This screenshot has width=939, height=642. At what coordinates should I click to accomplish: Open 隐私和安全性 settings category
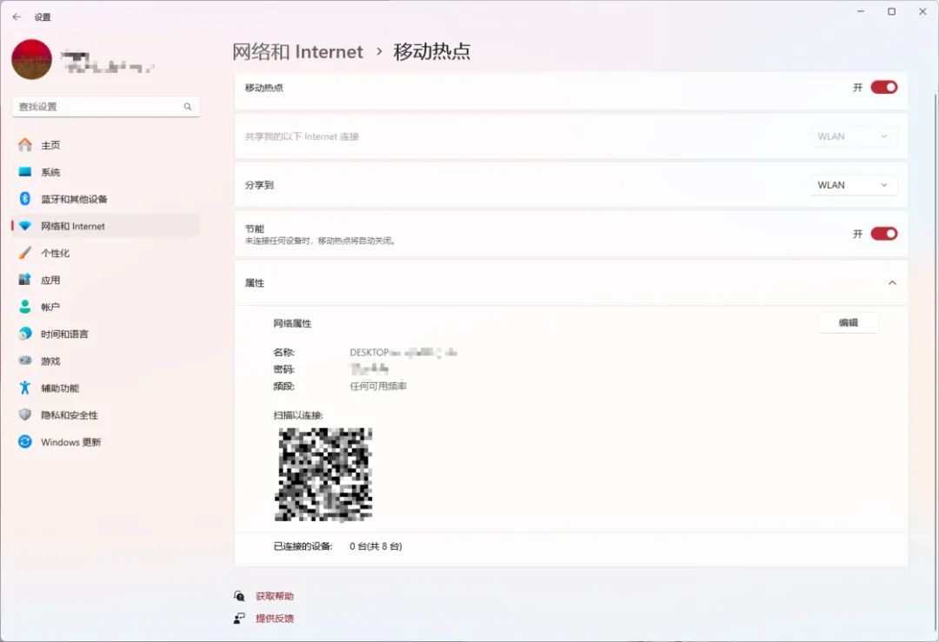coord(105,414)
